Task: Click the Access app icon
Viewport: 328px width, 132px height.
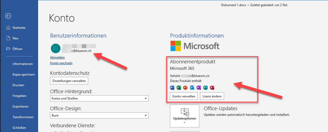Action: 212,88
